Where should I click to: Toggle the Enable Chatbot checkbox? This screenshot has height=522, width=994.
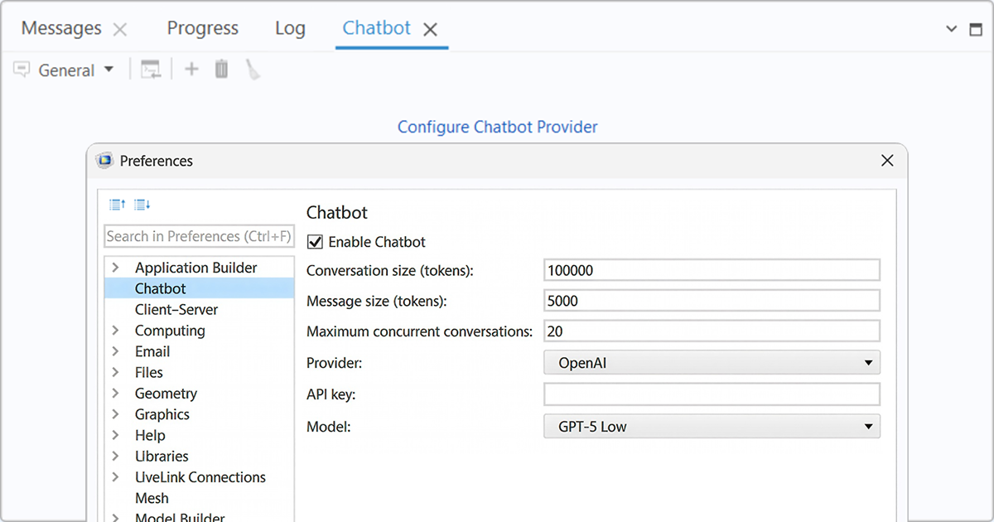click(315, 242)
